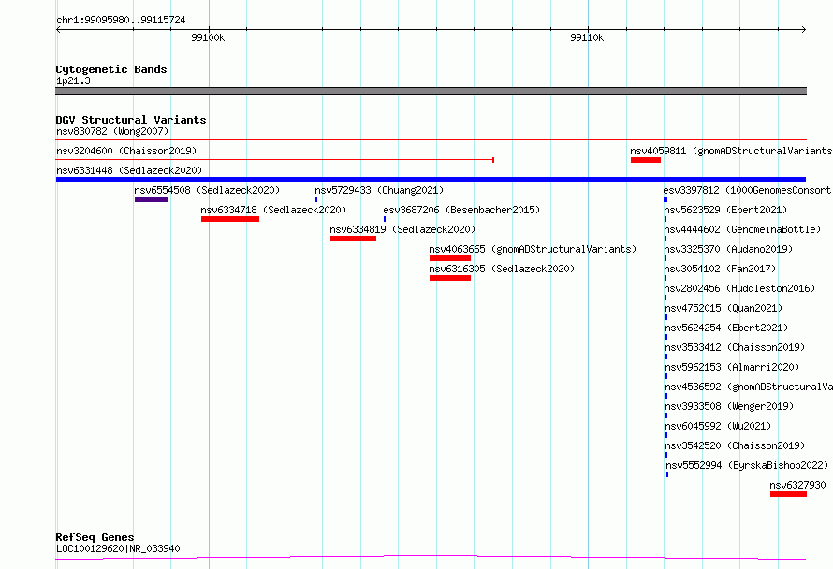Open esv3687206 (Besenbacher2015) label
This screenshot has height=569, width=833.
461,210
